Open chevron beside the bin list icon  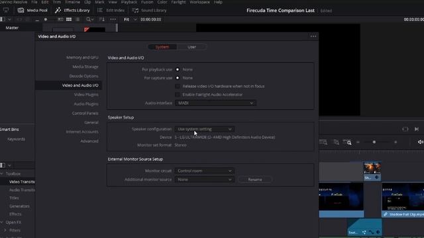(9, 19)
